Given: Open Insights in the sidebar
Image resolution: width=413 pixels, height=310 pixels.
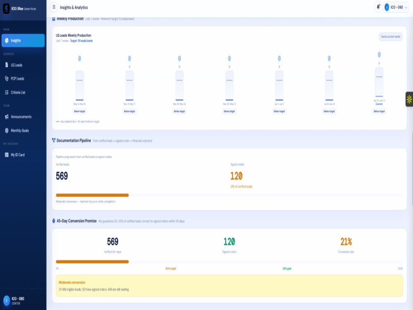Looking at the screenshot, I should click(23, 41).
